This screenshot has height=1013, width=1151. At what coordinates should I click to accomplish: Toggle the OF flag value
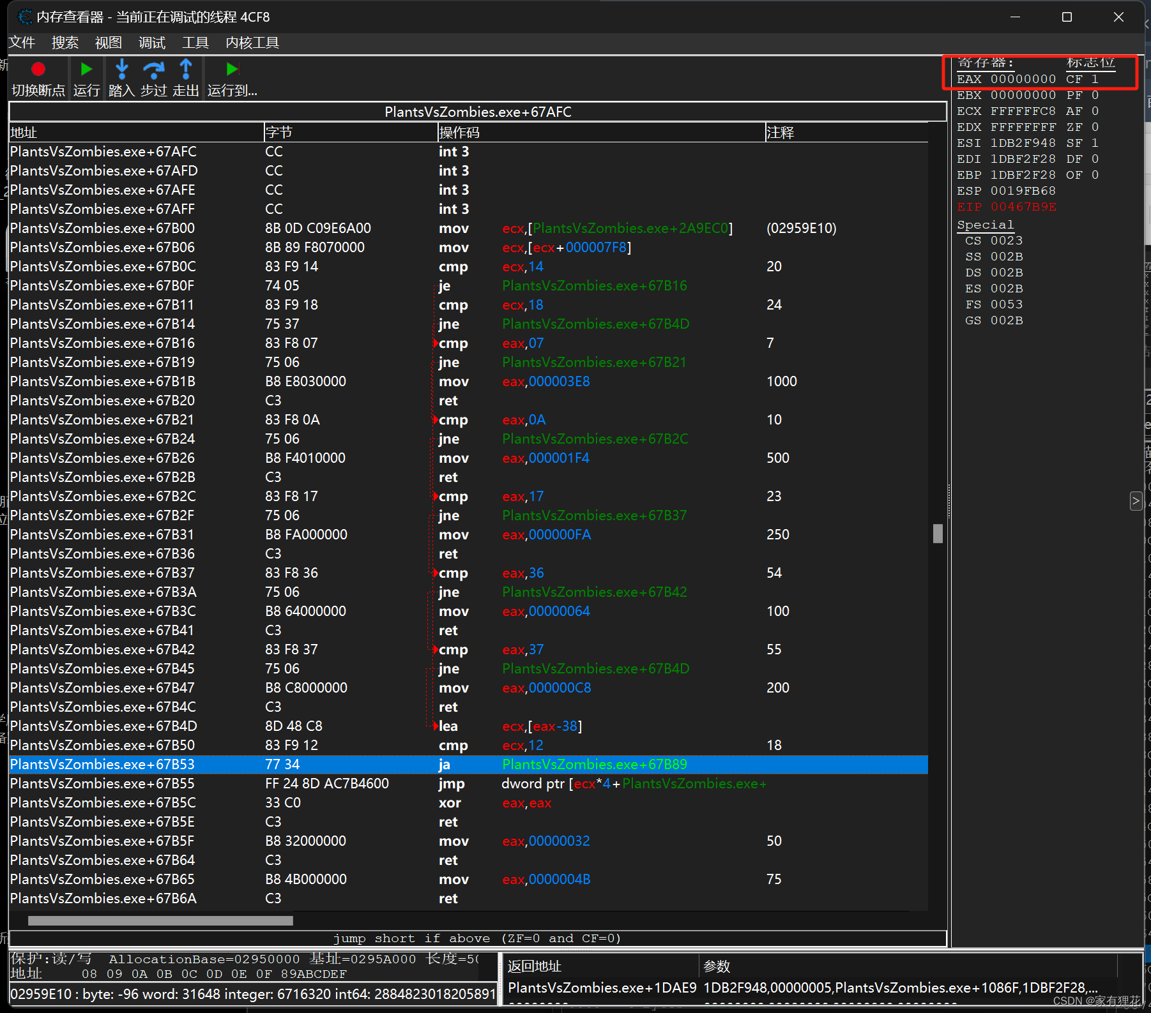pyautogui.click(x=1095, y=175)
